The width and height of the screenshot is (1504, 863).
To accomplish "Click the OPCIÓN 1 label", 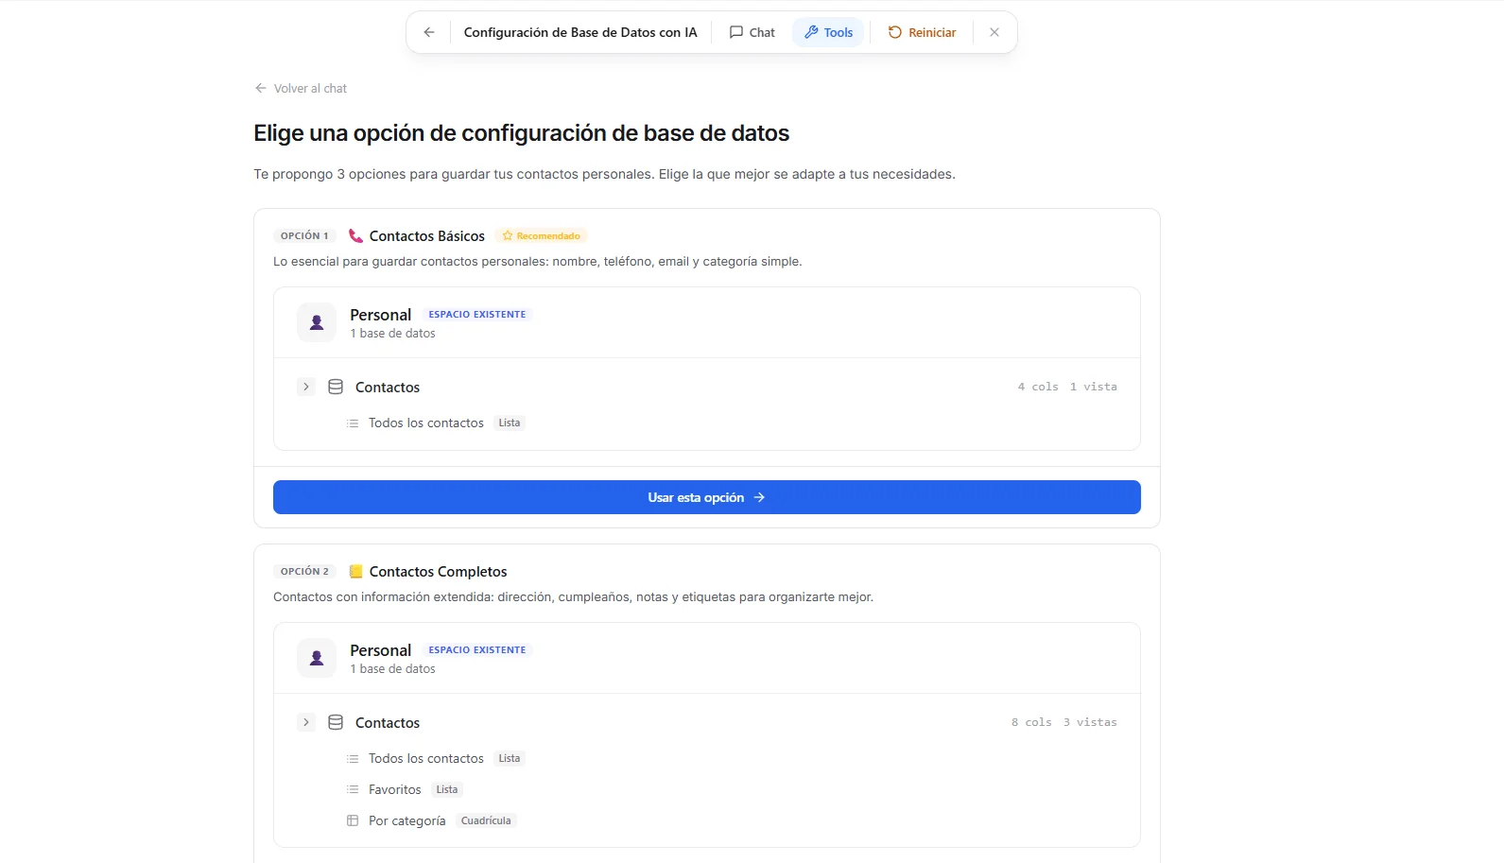I will coord(304,235).
